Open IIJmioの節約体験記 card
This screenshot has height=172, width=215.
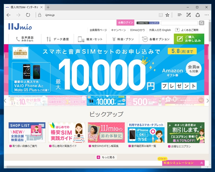click(106, 132)
